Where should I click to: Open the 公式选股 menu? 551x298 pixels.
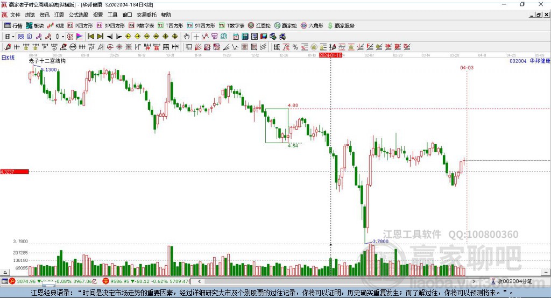79,15
